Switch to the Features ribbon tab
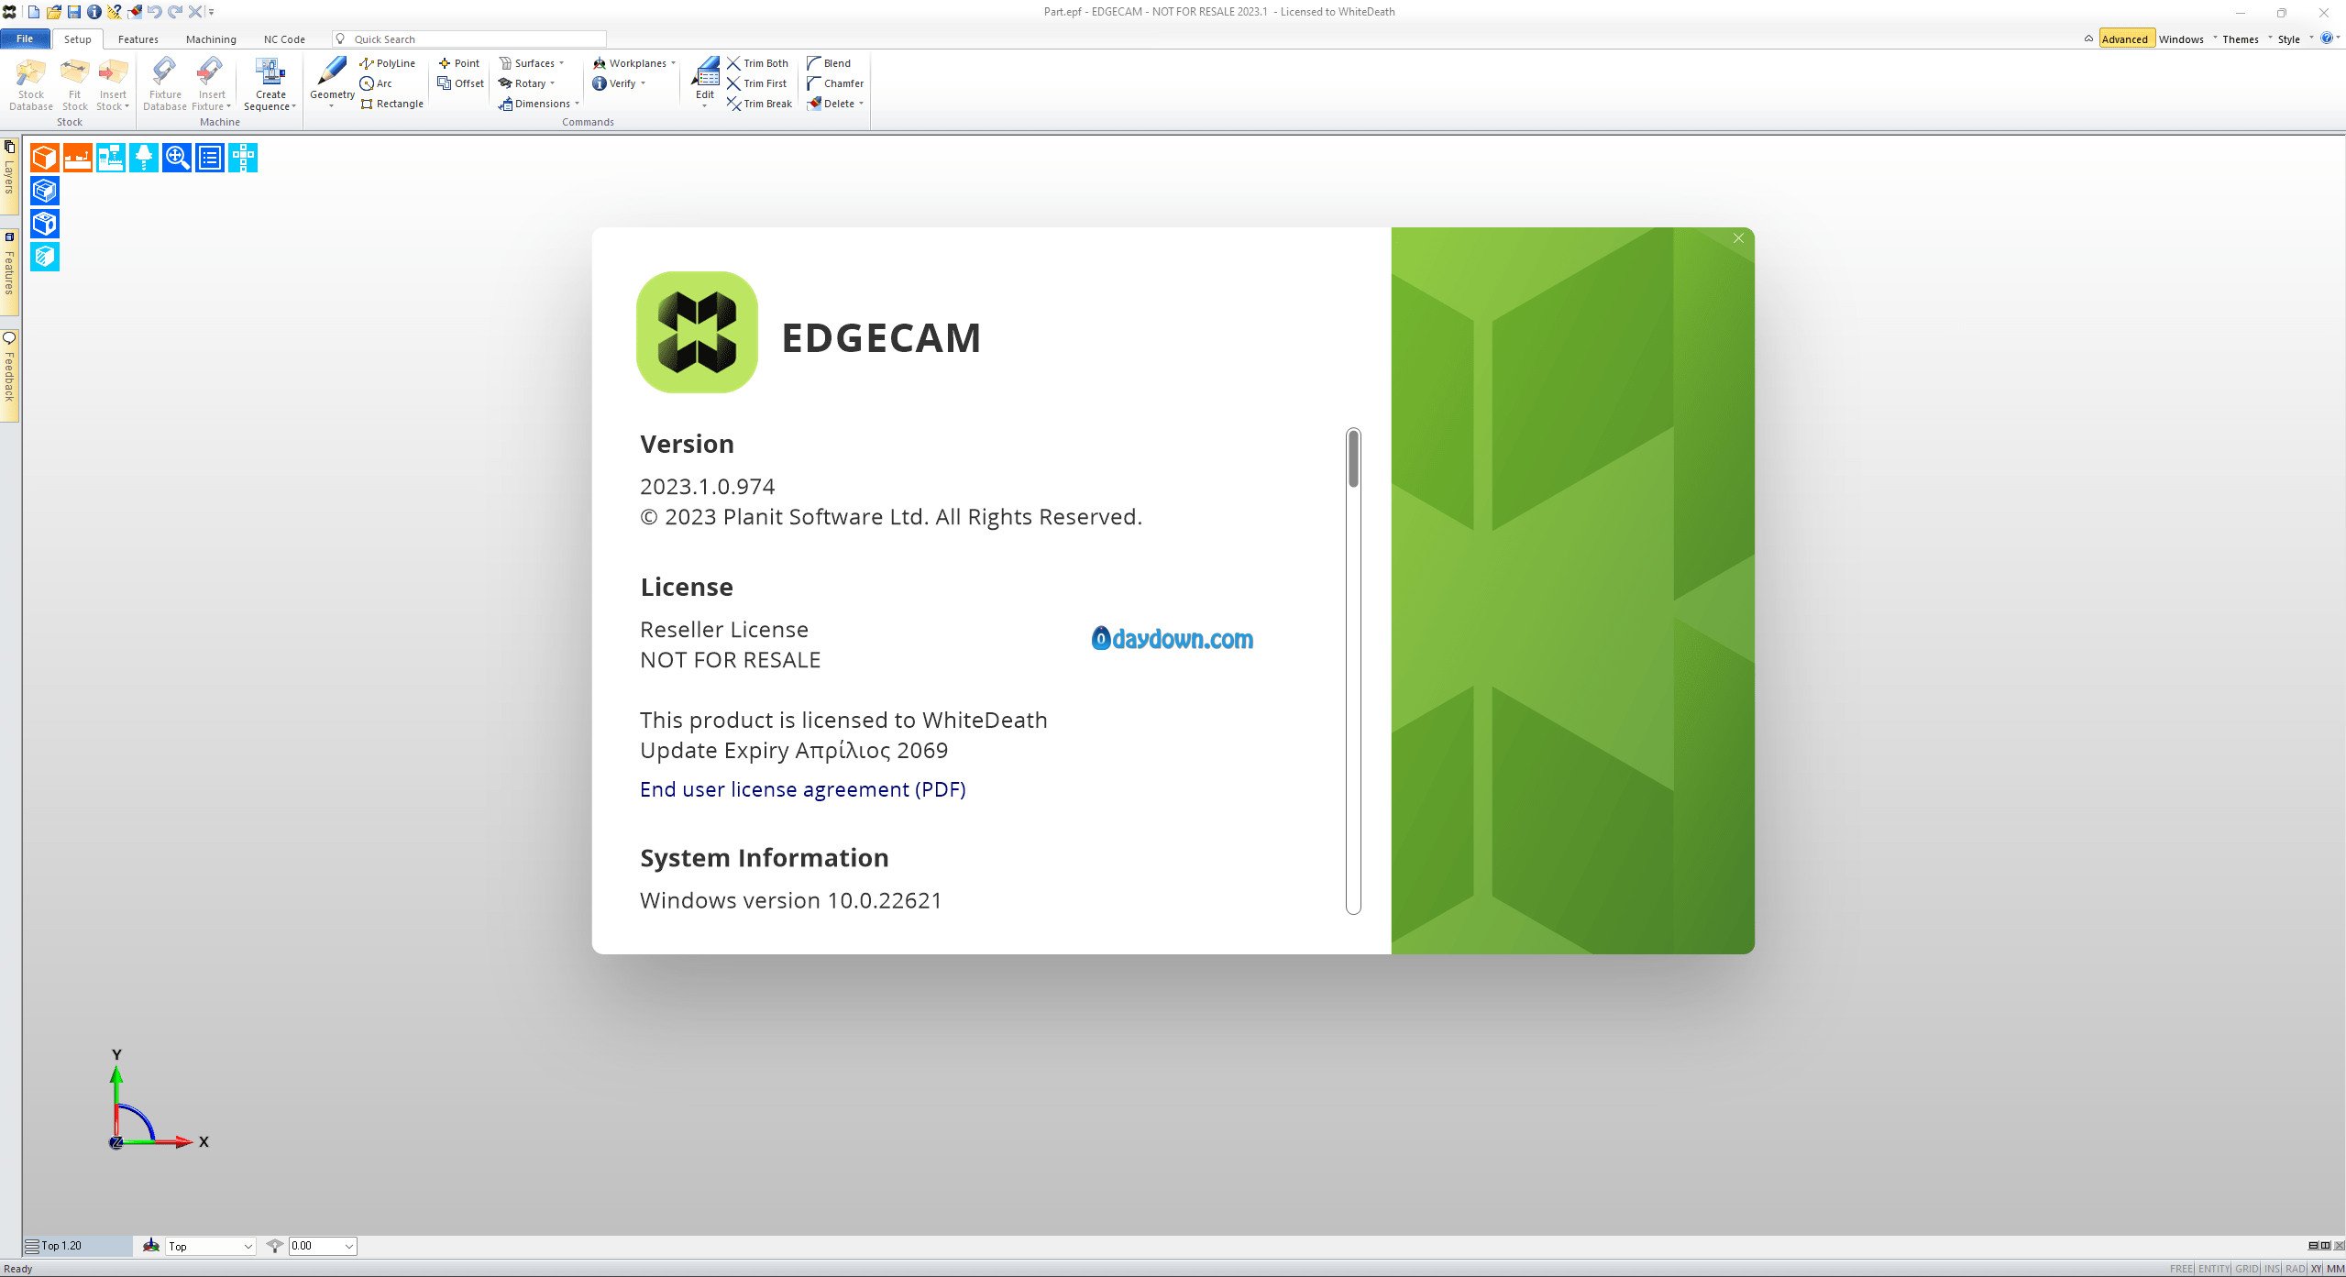 point(138,39)
